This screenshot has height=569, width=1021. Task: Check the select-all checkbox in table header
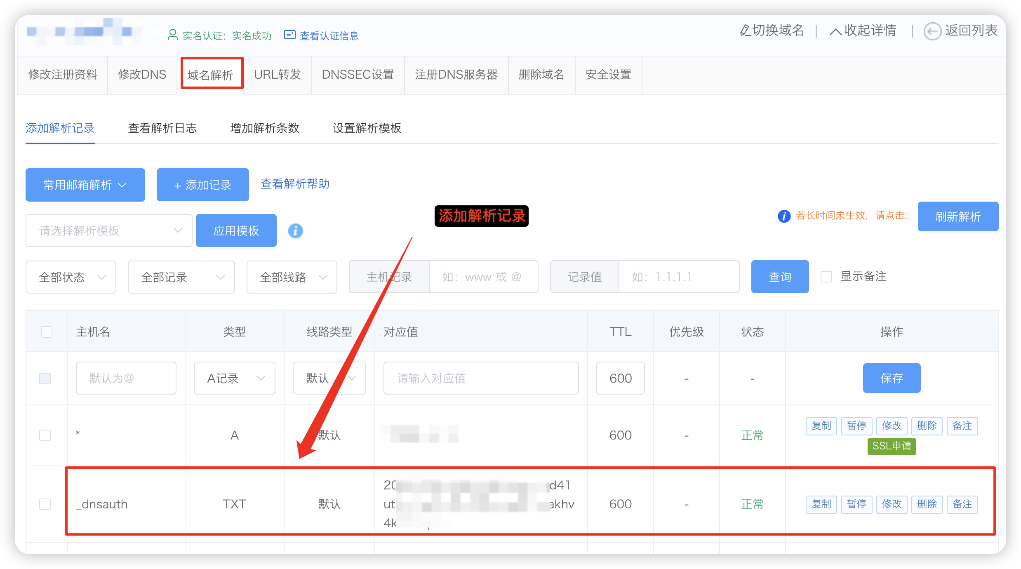tap(47, 332)
